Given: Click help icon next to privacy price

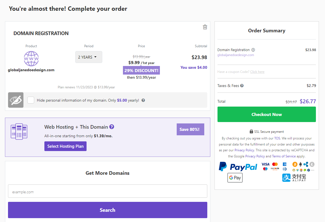Looking at the screenshot, I should pyautogui.click(x=143, y=100).
